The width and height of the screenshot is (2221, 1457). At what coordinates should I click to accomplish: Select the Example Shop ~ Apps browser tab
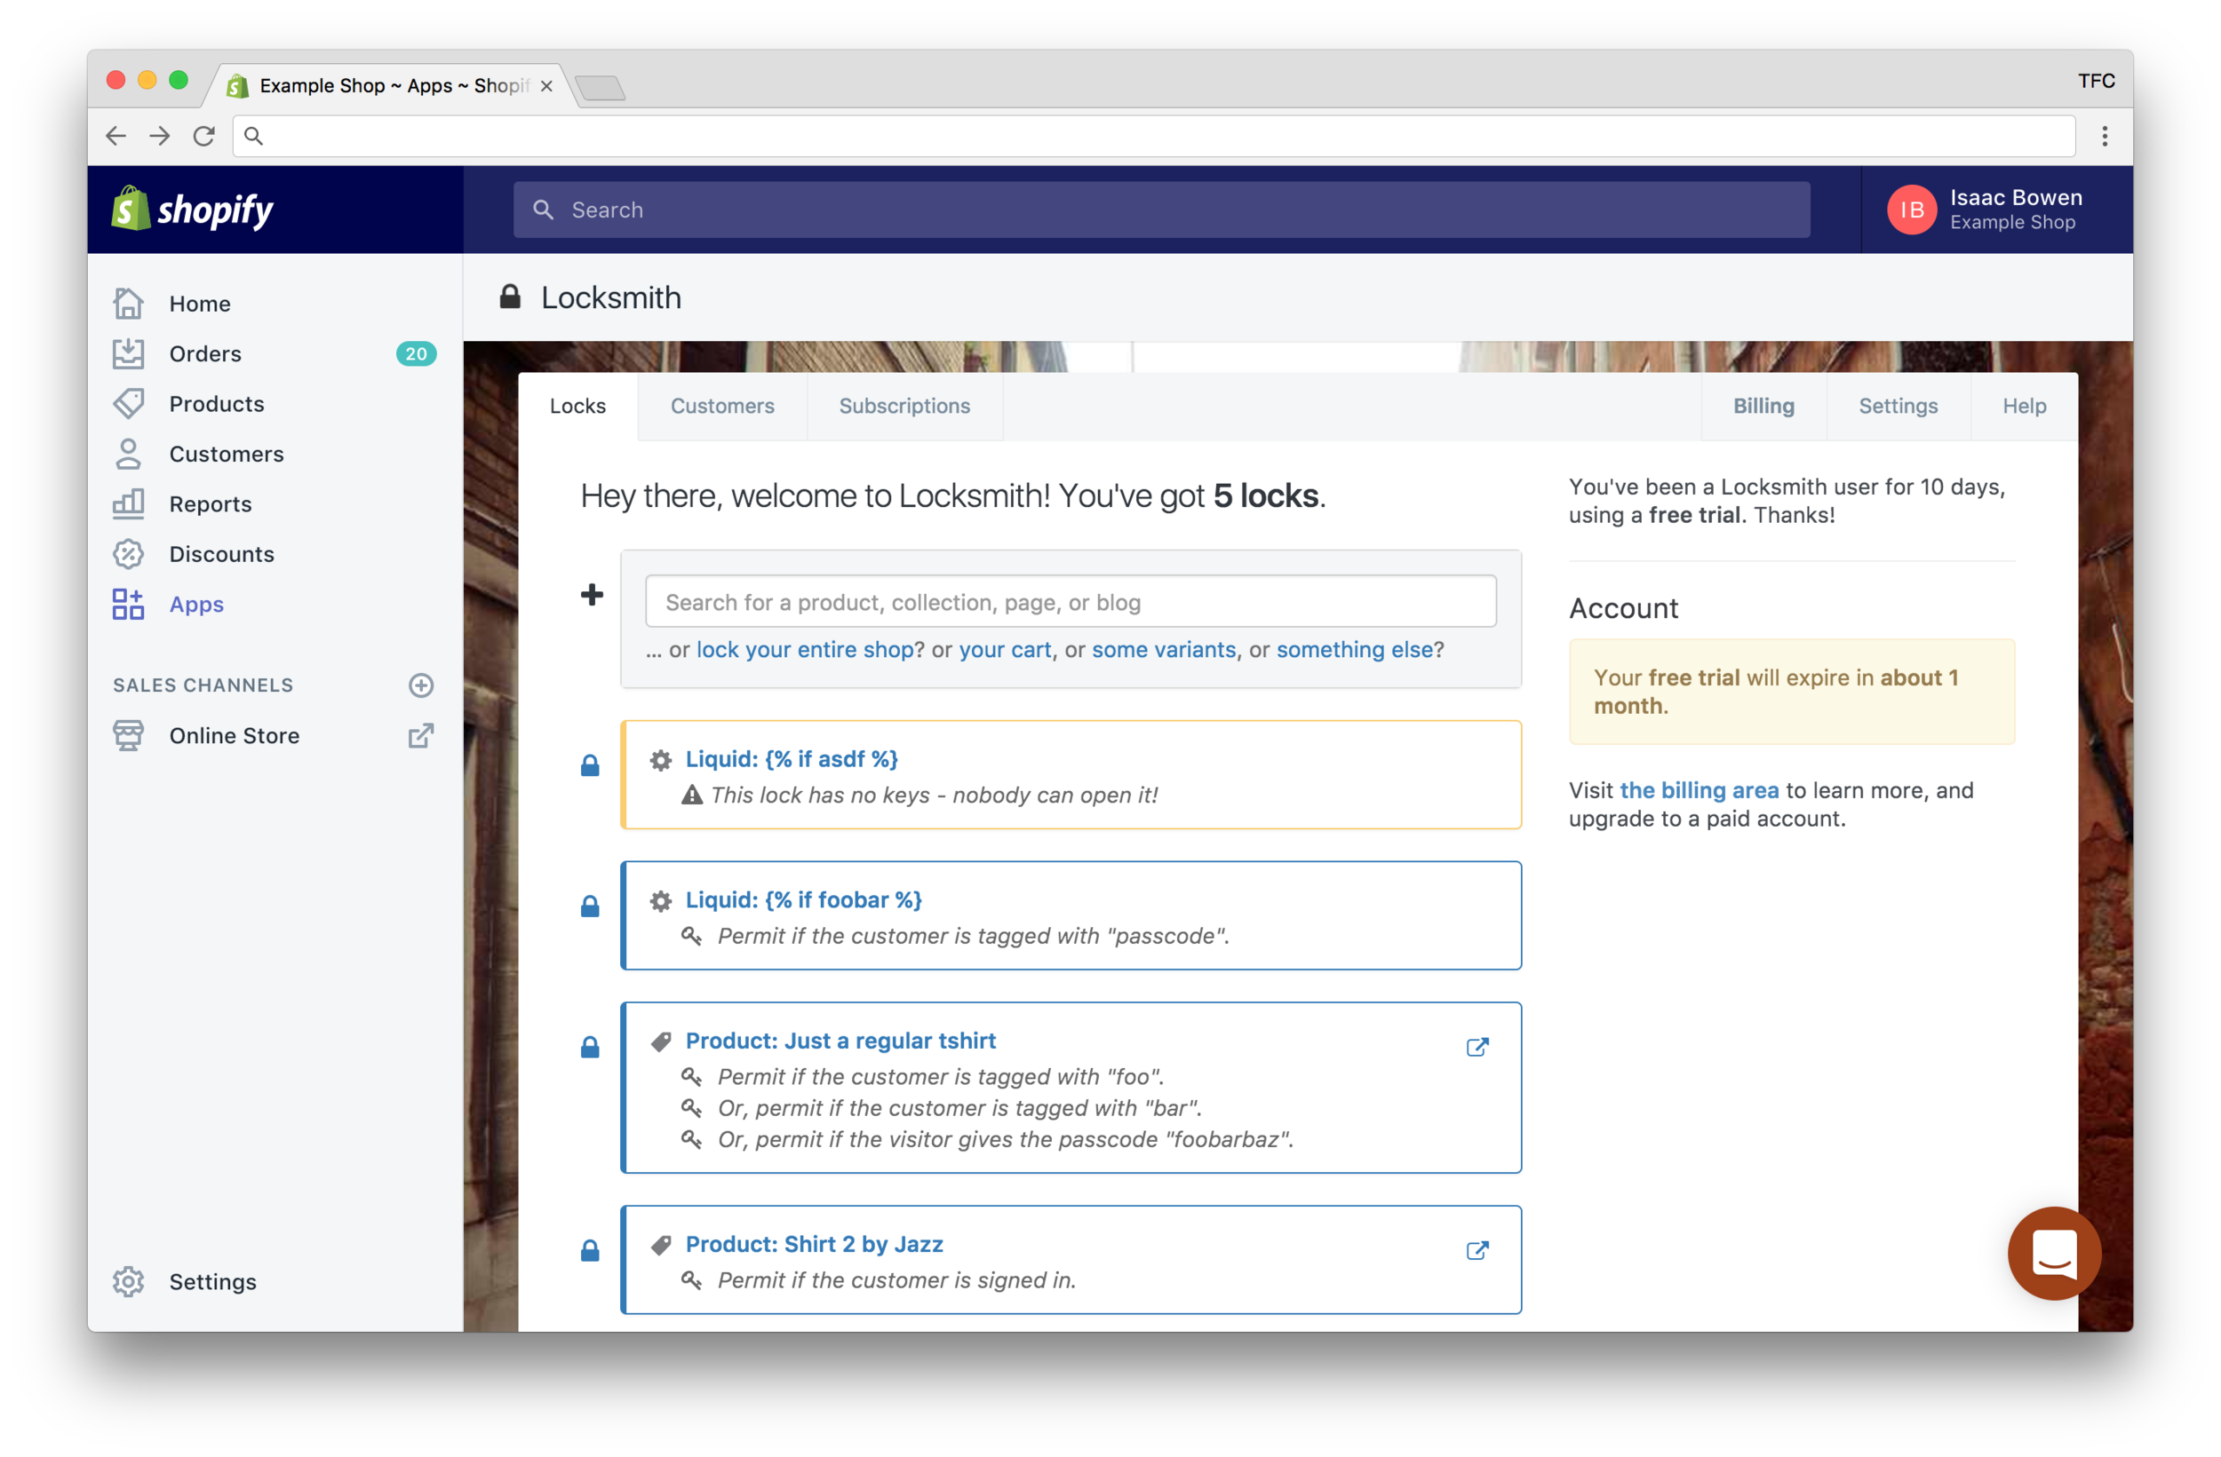click(x=392, y=86)
